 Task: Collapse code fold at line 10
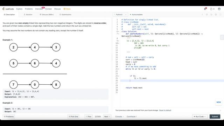(119, 43)
